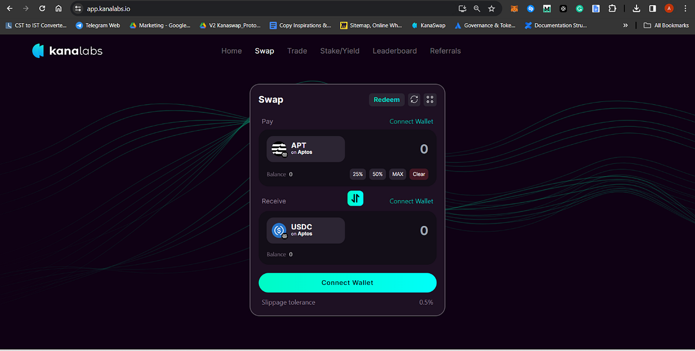695x351 pixels.
Task: Click the refresh quotes icon
Action: (x=414, y=99)
